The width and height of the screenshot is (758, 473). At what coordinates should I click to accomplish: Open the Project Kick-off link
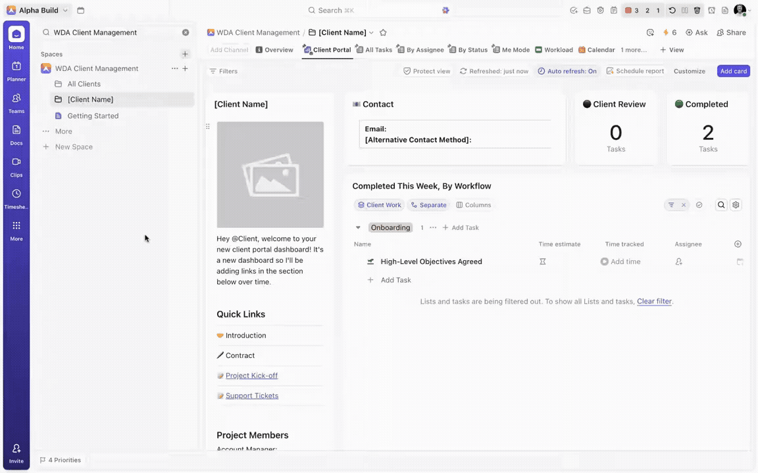(251, 375)
